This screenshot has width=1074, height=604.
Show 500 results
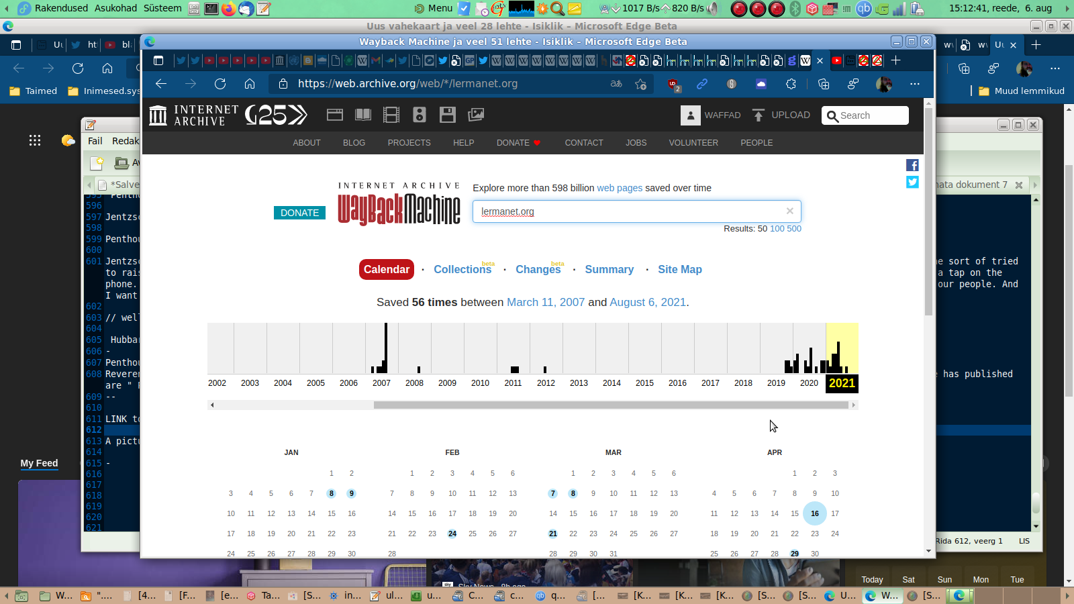pyautogui.click(x=794, y=229)
